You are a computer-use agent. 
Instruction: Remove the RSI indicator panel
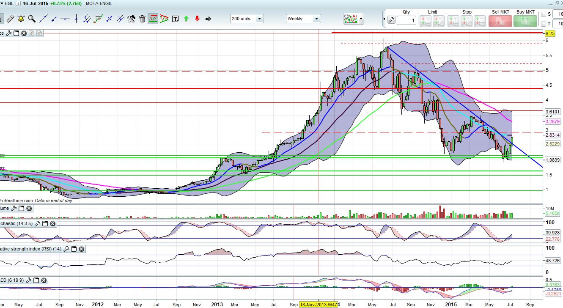pos(81,249)
